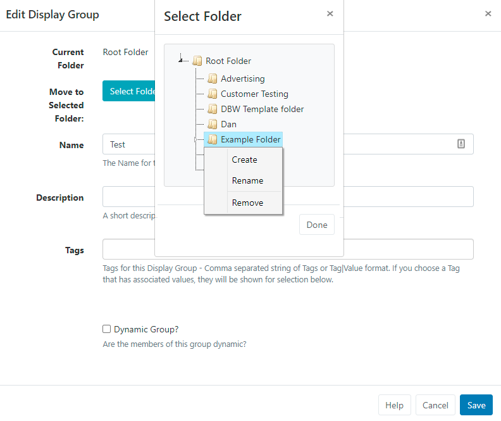Close the Edit Display Group dialog
Viewport: 501px width, 421px height.
click(488, 14)
